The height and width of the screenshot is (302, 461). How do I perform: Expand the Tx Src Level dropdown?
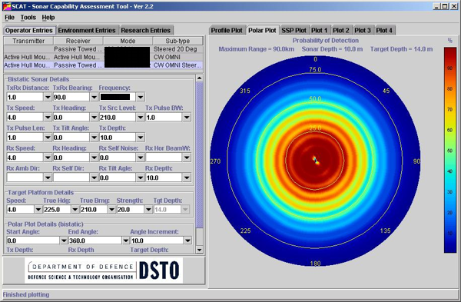tap(141, 118)
